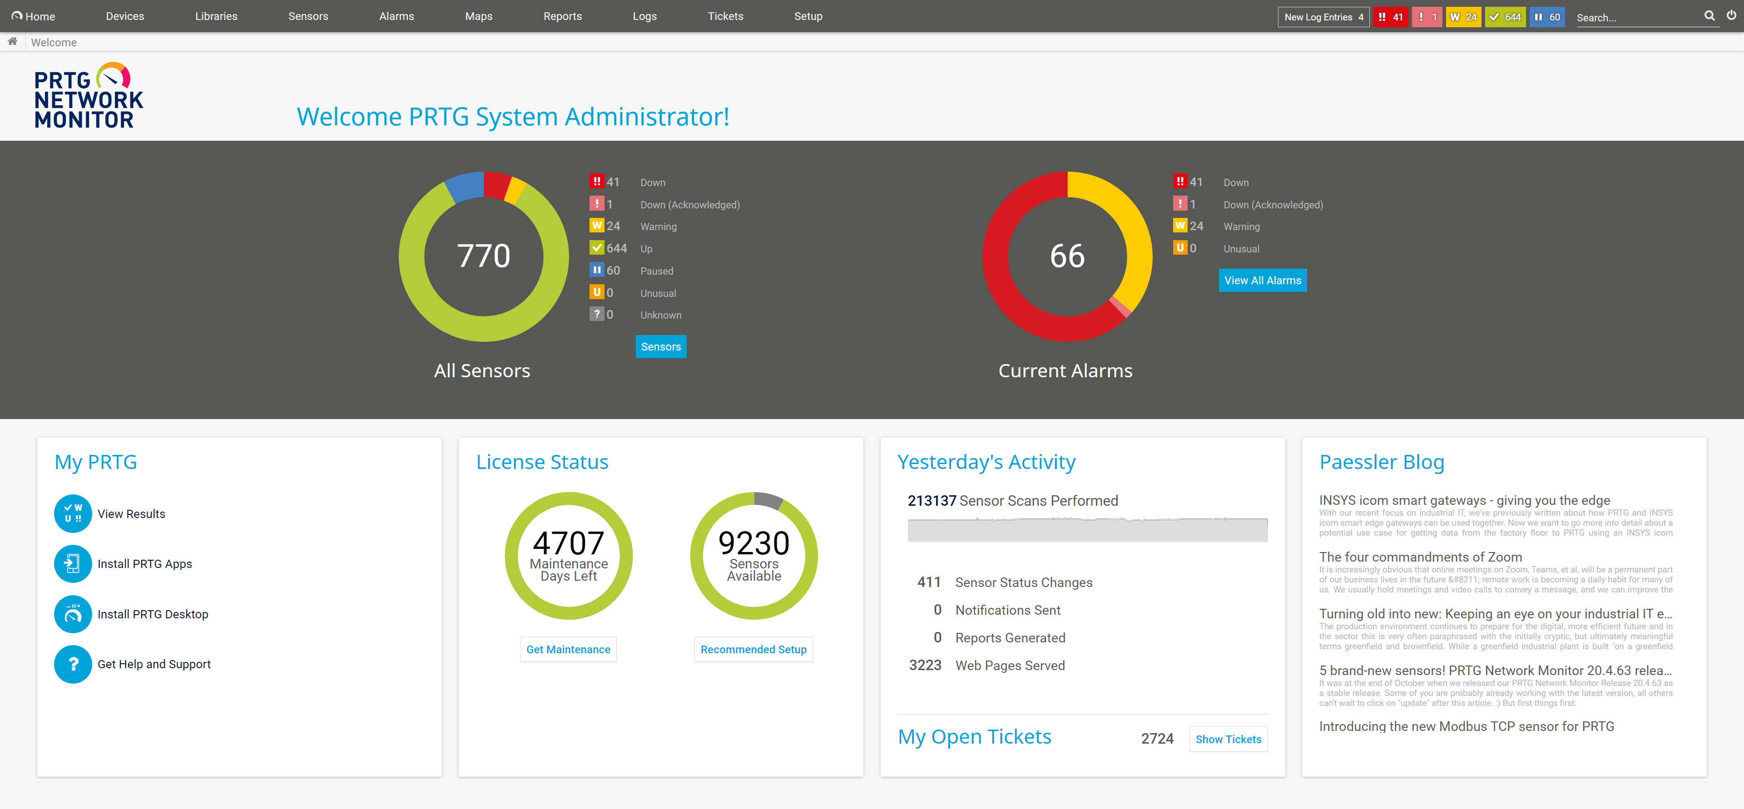
Task: Click red Down icon in Current Alarms legend
Action: click(1180, 182)
